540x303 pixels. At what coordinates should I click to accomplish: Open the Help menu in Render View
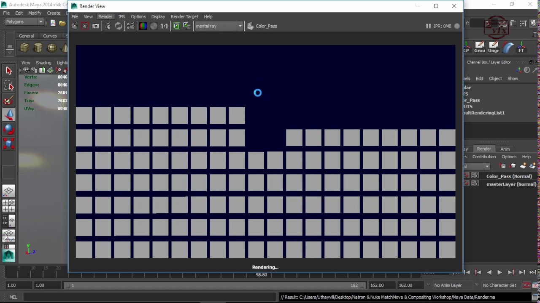pyautogui.click(x=208, y=16)
